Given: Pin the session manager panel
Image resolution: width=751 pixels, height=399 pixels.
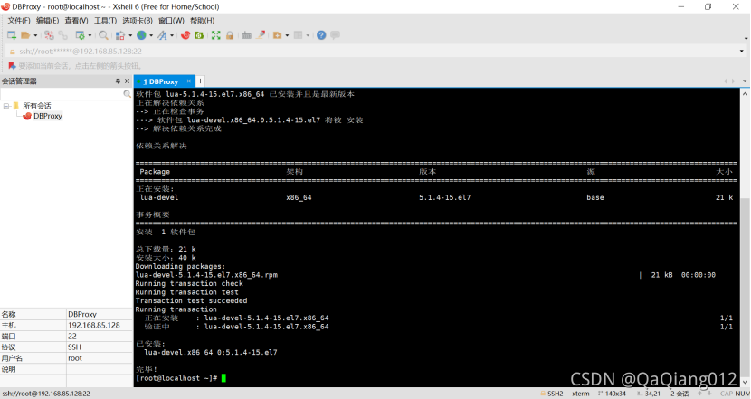Looking at the screenshot, I should click(118, 81).
